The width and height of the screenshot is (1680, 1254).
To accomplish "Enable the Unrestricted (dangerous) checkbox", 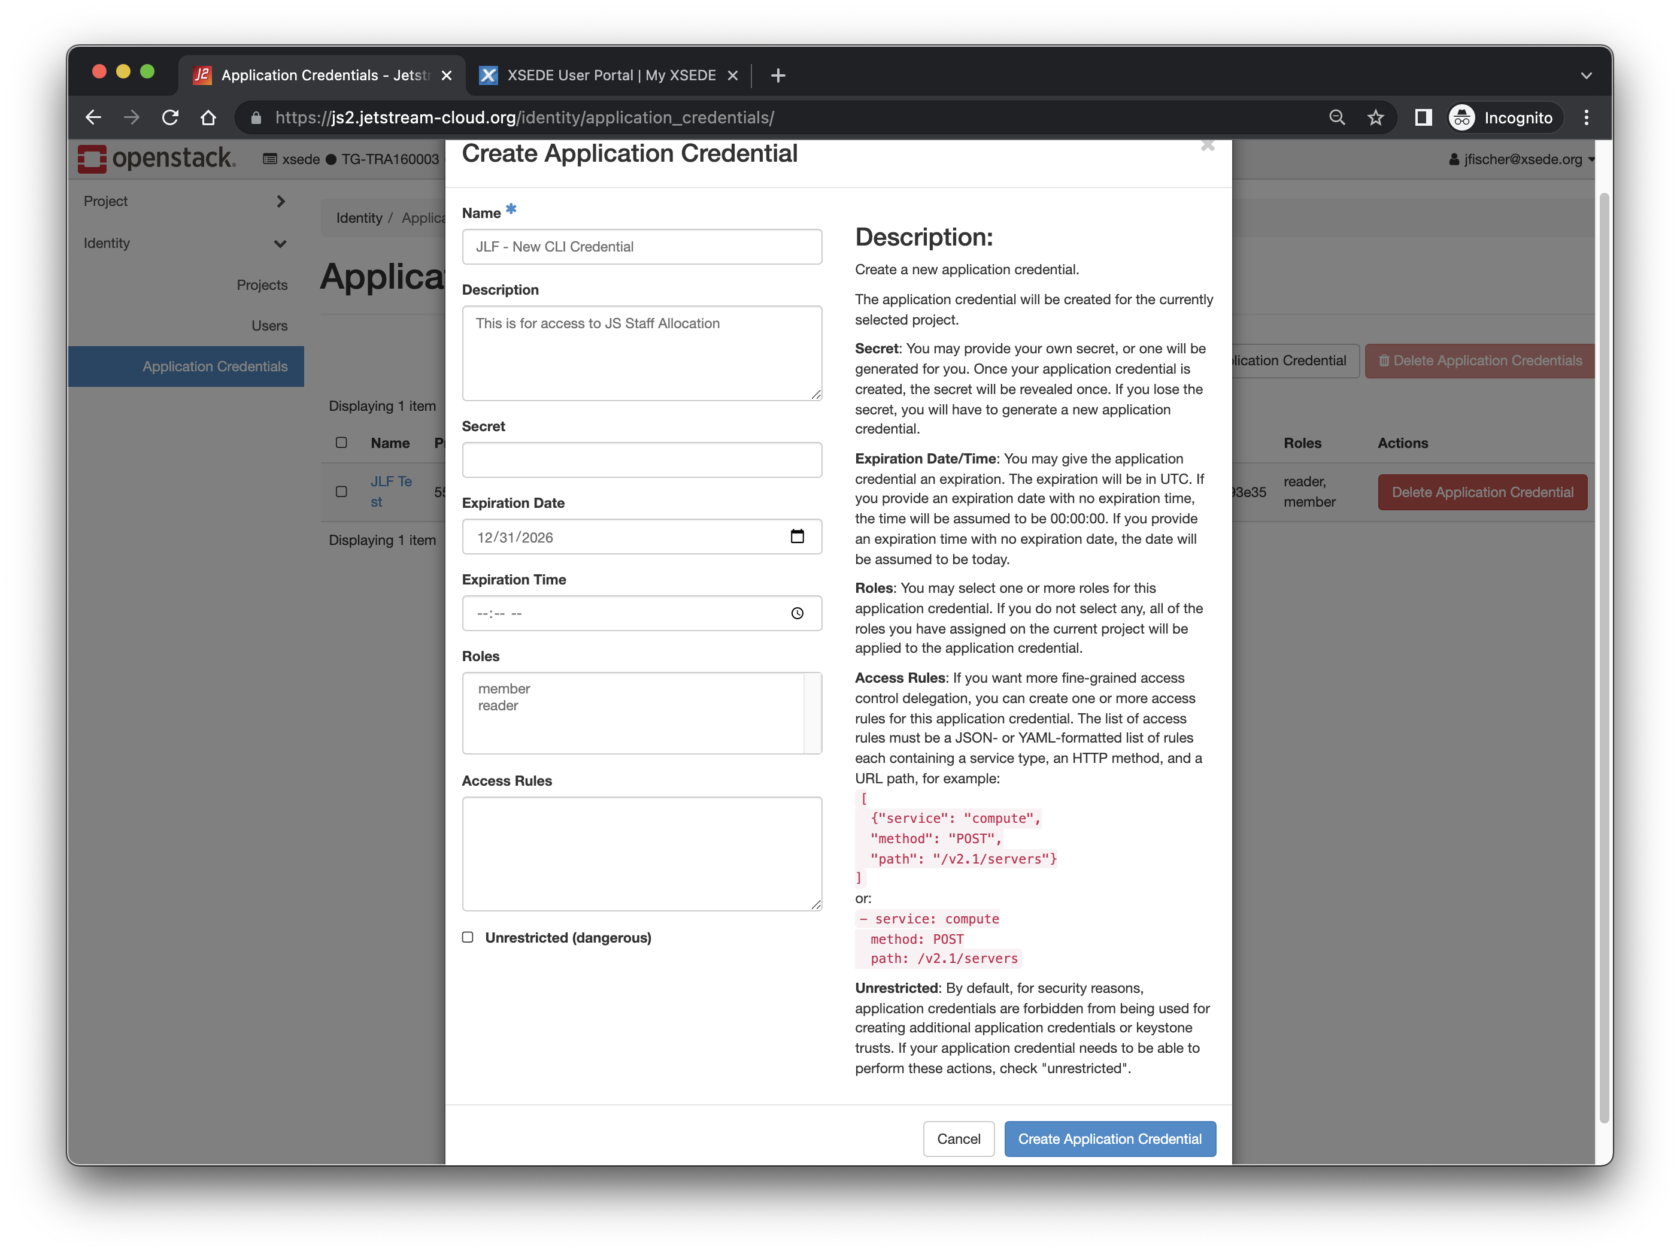I will click(468, 937).
